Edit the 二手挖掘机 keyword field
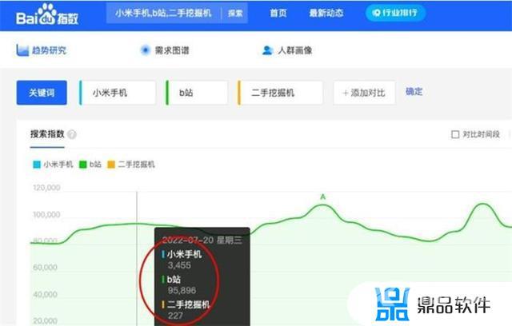 [280, 93]
